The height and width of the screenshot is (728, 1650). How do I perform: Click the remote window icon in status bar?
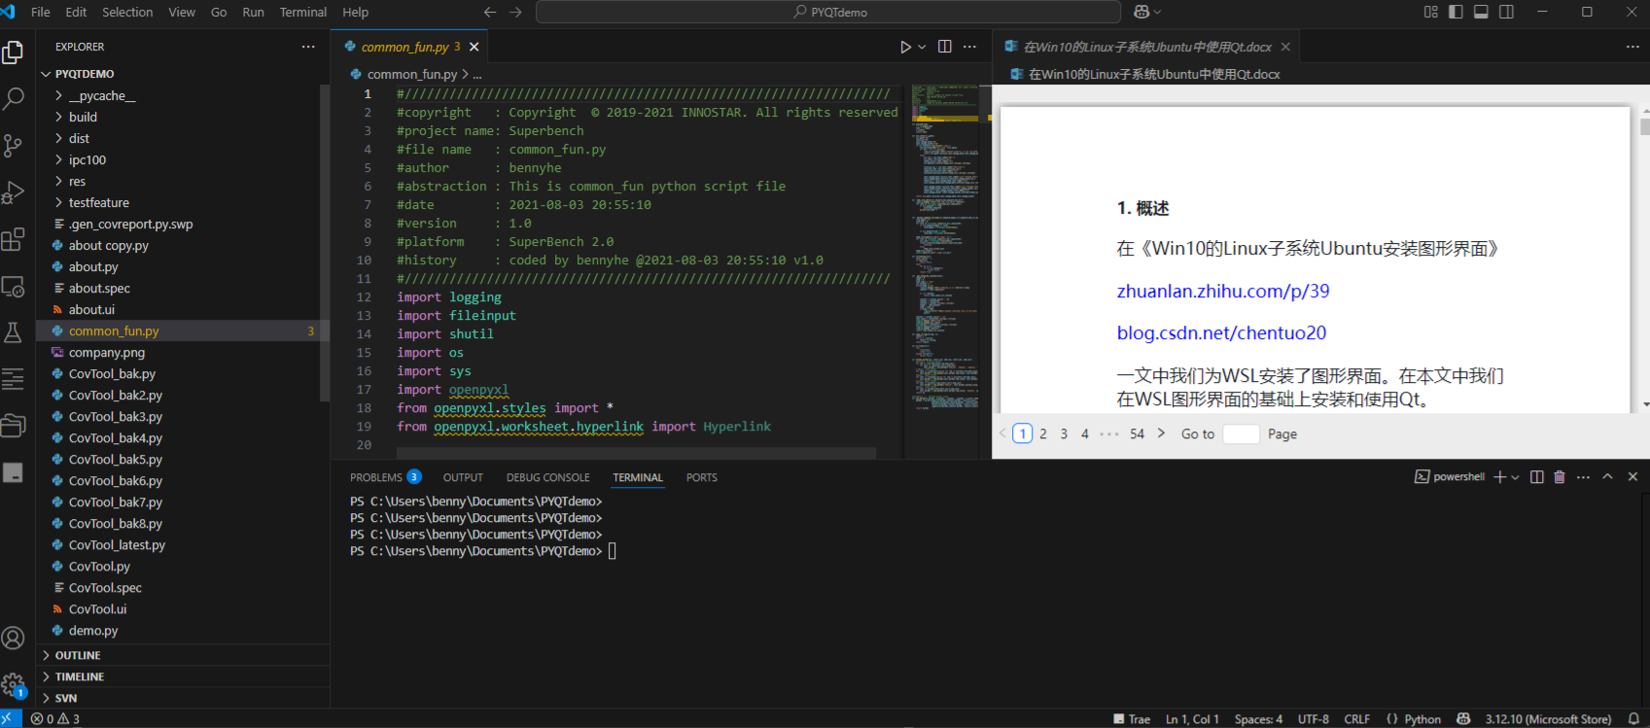coord(11,719)
